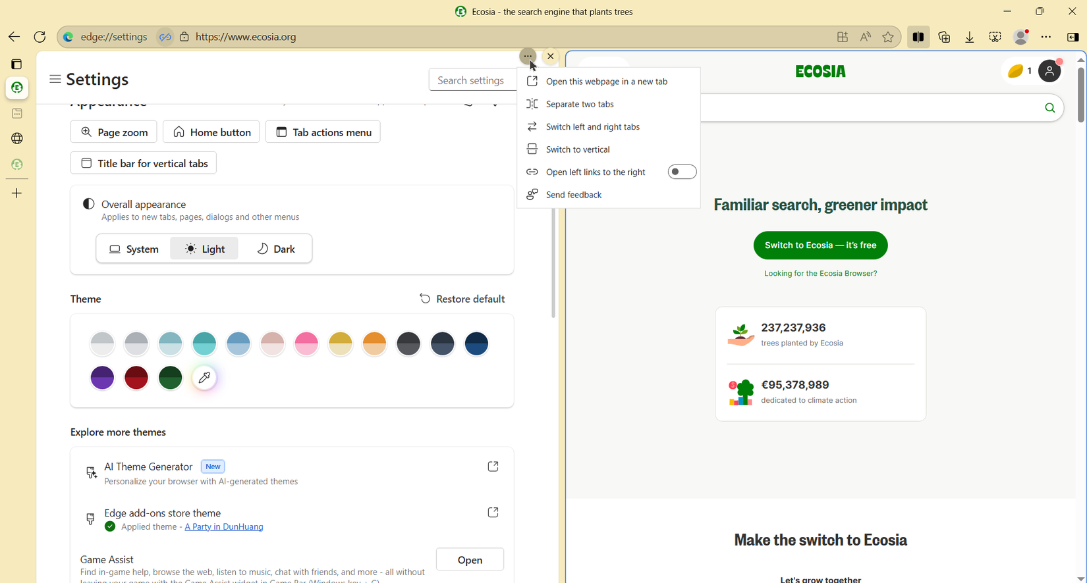Click the Ecosia search magnifier icon

(1049, 108)
